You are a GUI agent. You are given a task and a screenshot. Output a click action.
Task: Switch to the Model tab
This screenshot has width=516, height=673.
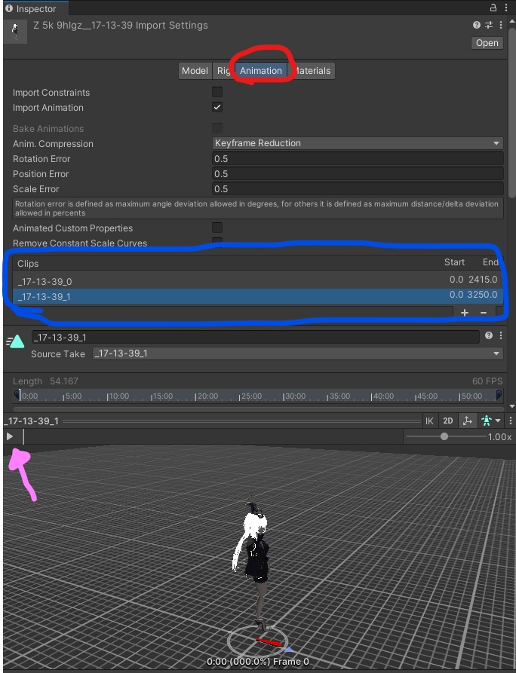click(195, 71)
